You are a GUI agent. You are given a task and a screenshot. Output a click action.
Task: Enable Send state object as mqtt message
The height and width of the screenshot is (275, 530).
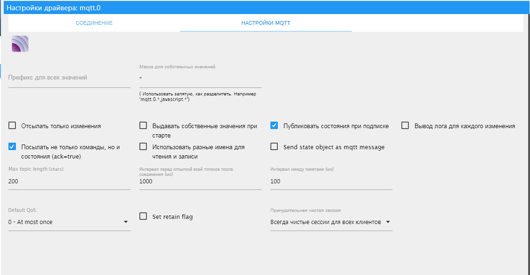pyautogui.click(x=275, y=147)
